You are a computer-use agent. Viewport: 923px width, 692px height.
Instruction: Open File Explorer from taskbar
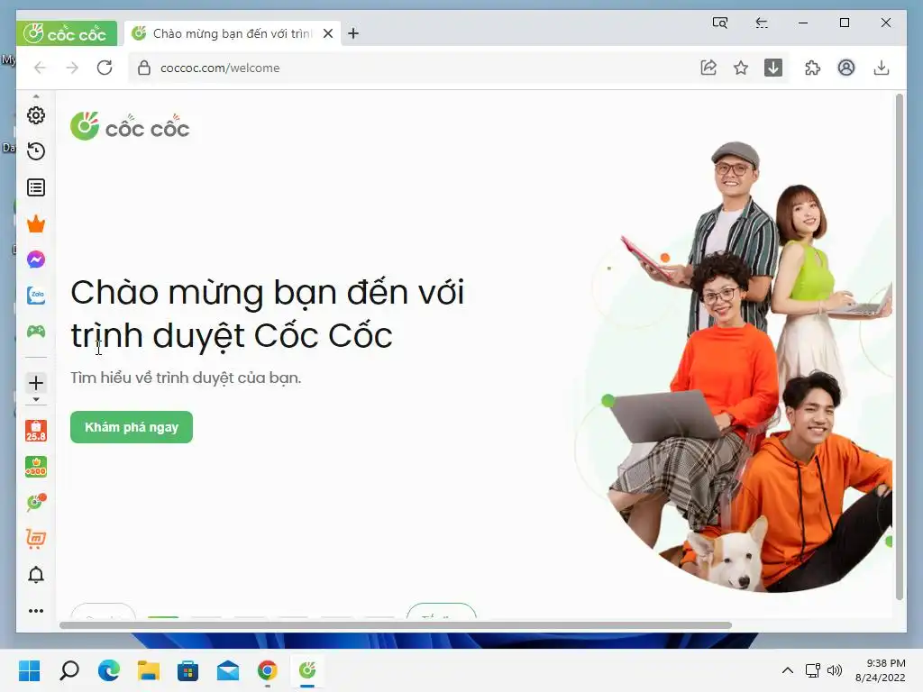pos(149,670)
